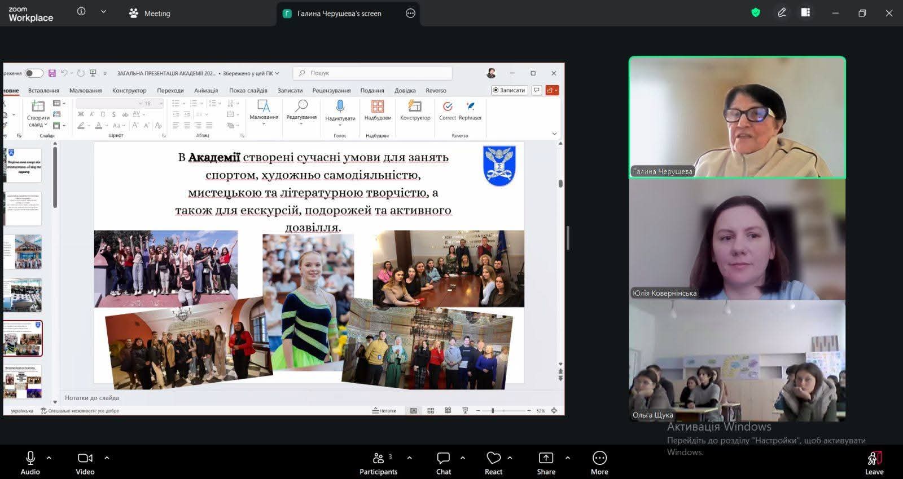Screen dimensions: 903x479
Task: Click the Записати button in PowerPoint
Action: 509,90
